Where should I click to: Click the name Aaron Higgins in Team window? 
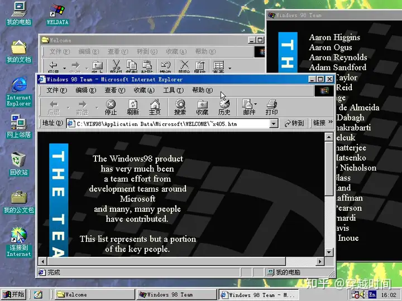334,37
